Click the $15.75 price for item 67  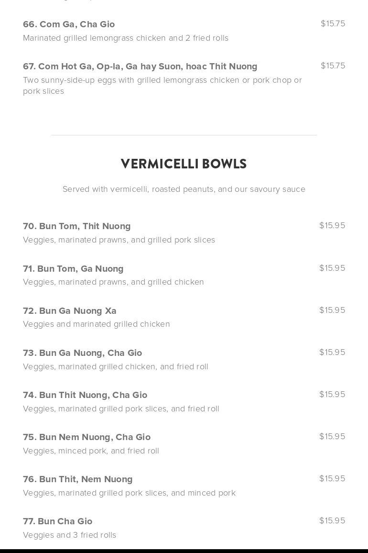point(333,66)
